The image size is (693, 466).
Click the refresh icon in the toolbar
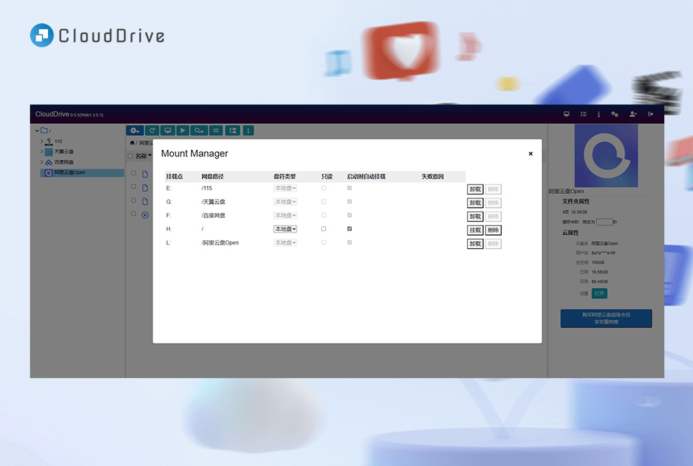tap(152, 130)
